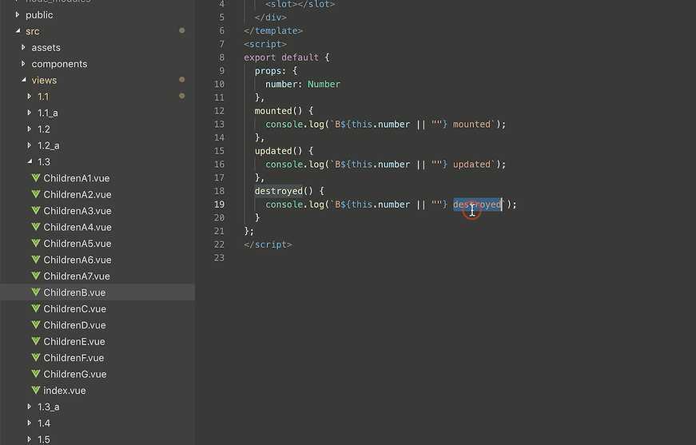Expand the public folder arrow
The width and height of the screenshot is (696, 445).
tap(18, 14)
